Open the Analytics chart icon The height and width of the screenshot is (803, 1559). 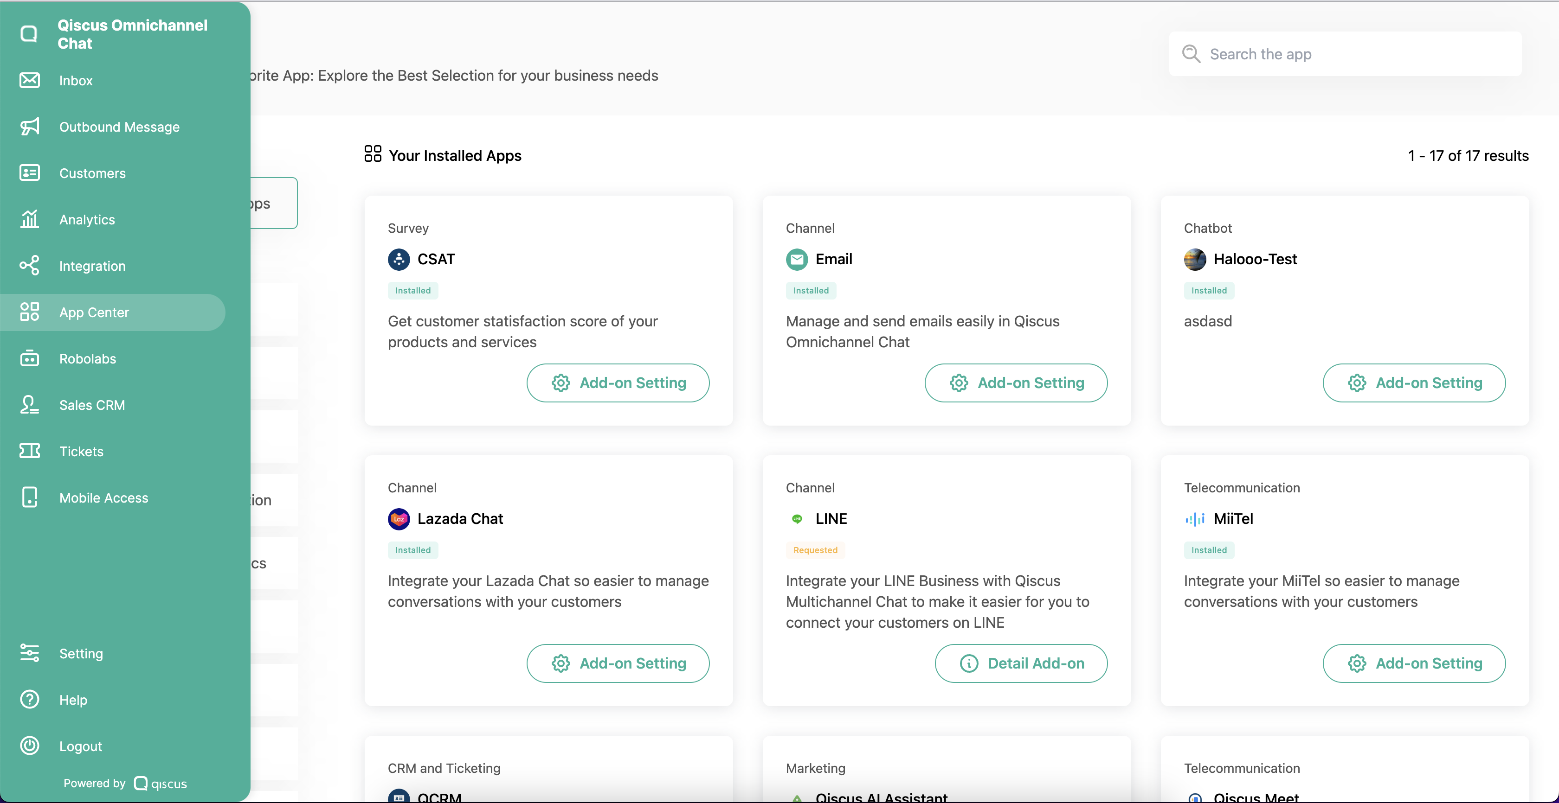coord(29,219)
